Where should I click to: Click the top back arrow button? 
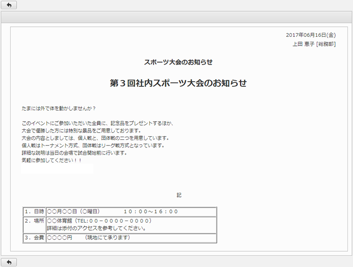coord(9,5)
